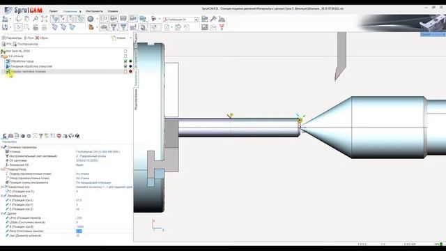Click the machine icon beside Mori Seiki NL 2500

3,51
